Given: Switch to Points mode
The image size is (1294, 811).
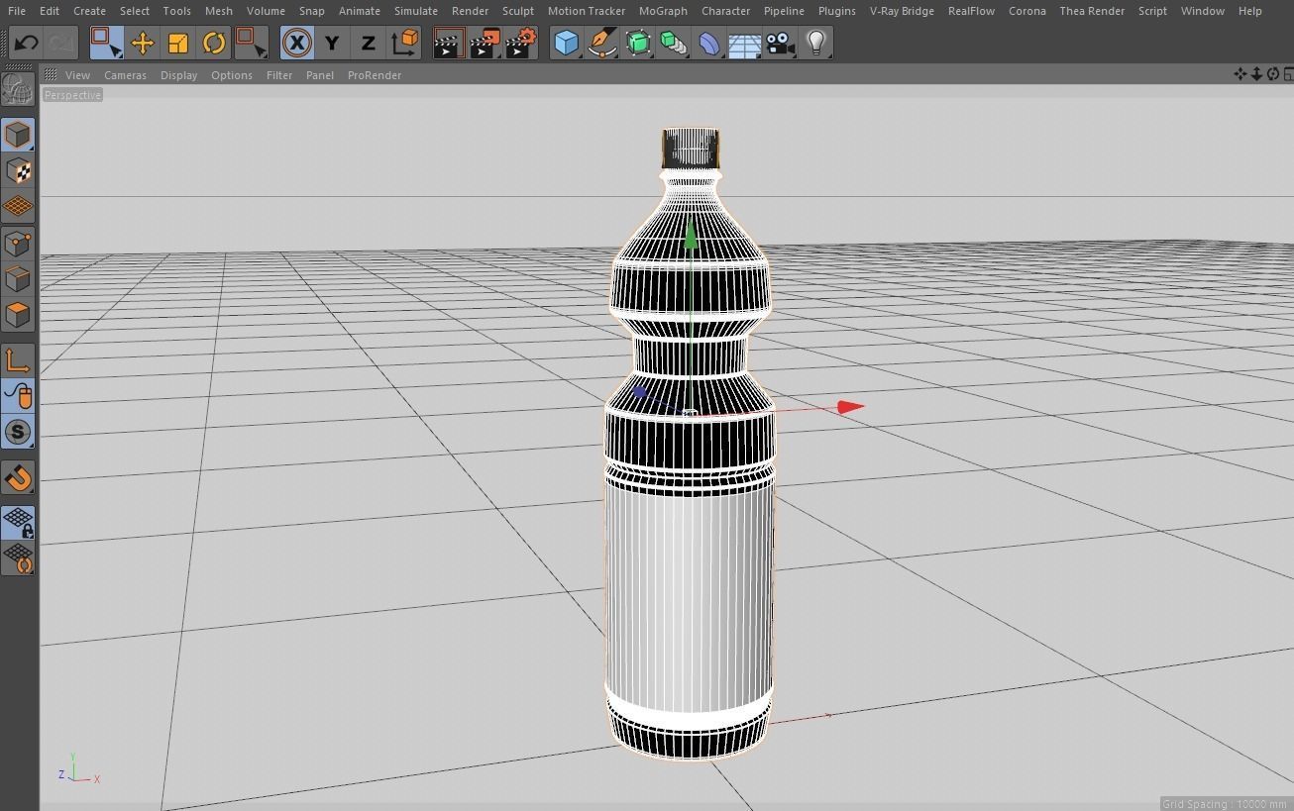Looking at the screenshot, I should (18, 244).
